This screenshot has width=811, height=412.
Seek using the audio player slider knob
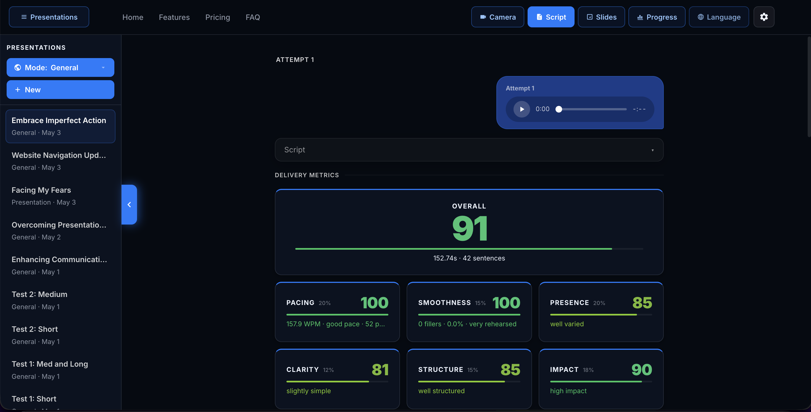point(559,109)
